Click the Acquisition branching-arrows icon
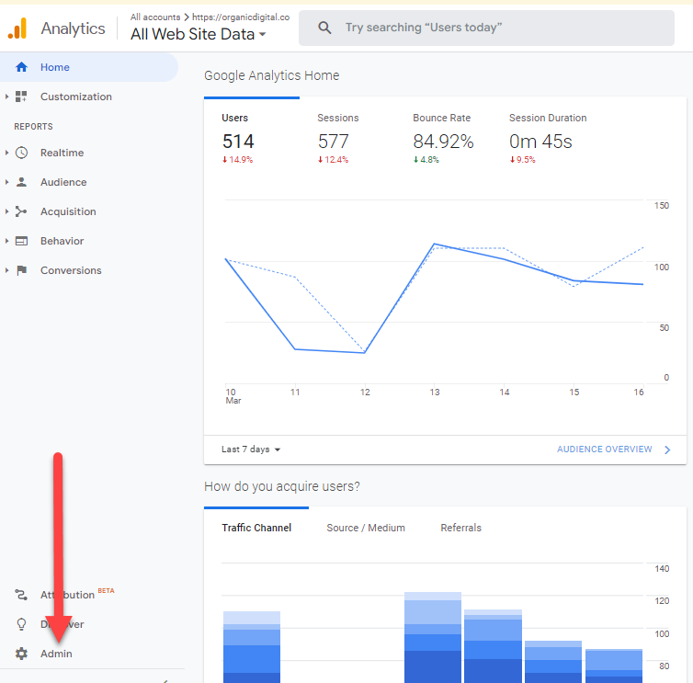This screenshot has height=683, width=693. [x=21, y=211]
